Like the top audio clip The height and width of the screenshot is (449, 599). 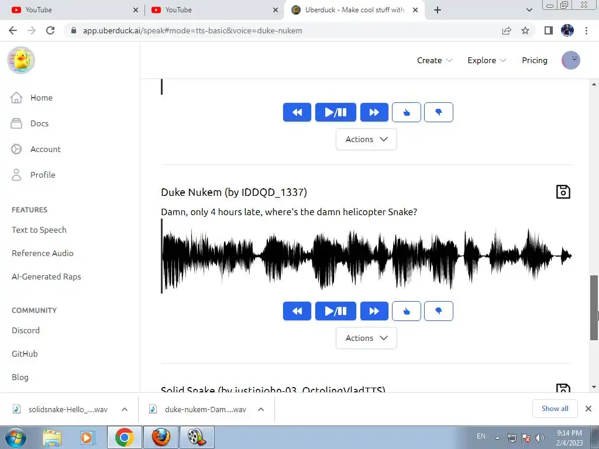click(407, 112)
